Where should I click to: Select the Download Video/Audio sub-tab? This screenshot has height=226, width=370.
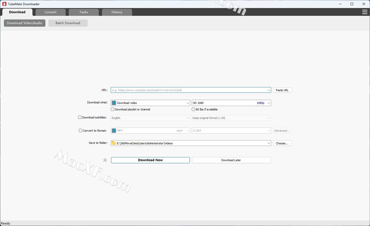click(25, 23)
